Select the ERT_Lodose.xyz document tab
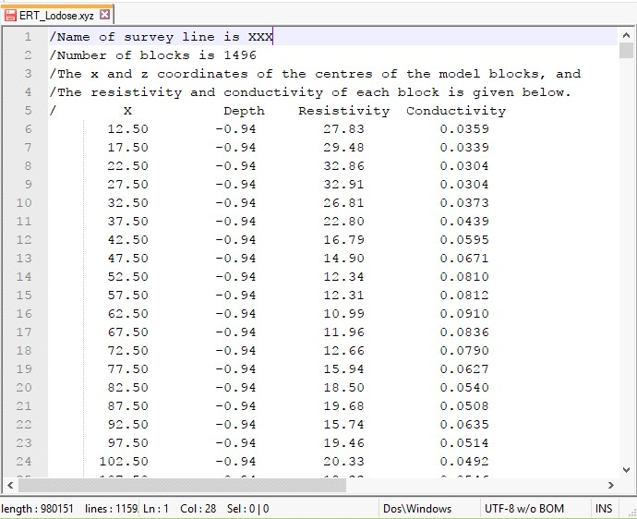Viewport: 637px width, 519px height. (x=57, y=15)
